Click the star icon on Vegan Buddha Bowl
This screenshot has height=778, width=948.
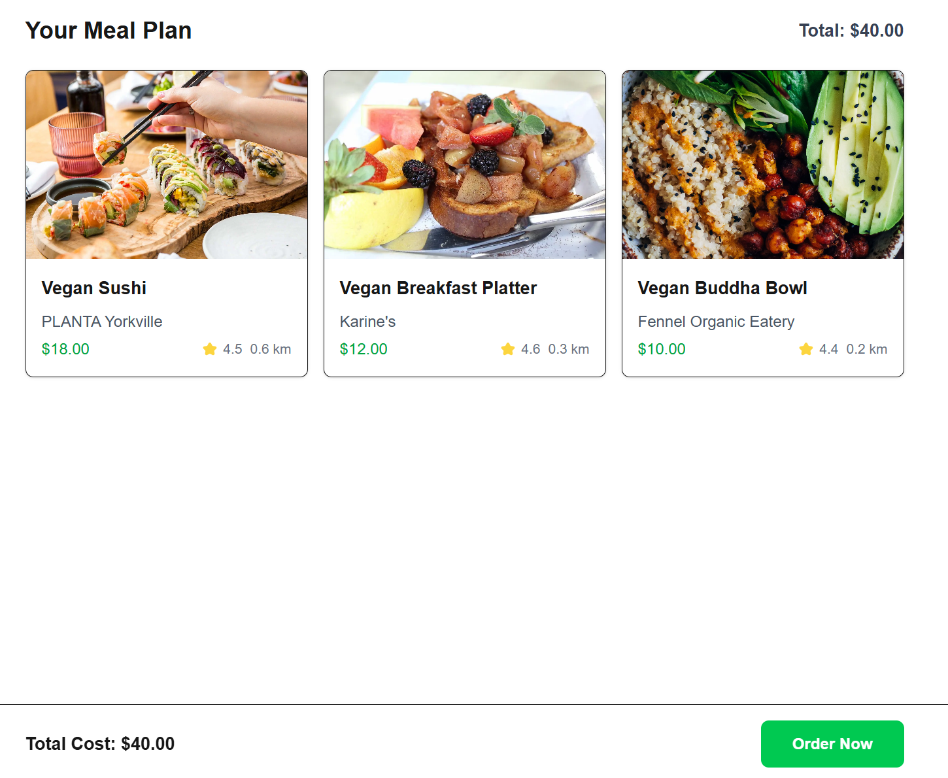806,349
